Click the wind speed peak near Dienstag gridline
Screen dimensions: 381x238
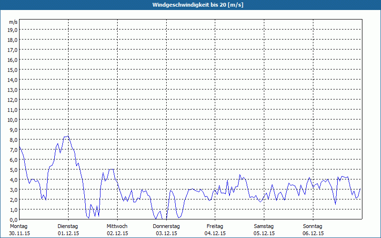pyautogui.click(x=68, y=136)
